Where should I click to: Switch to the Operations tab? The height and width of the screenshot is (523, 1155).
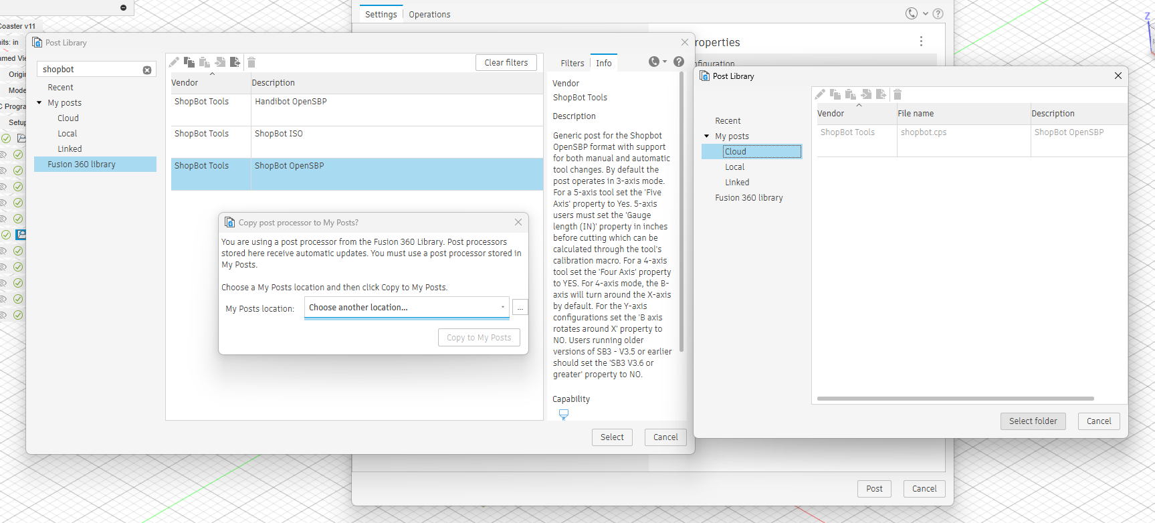pyautogui.click(x=429, y=14)
